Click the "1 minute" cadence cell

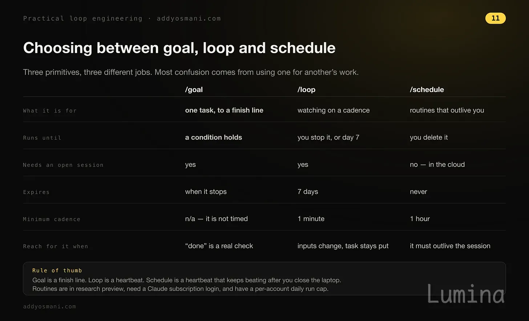tap(311, 219)
